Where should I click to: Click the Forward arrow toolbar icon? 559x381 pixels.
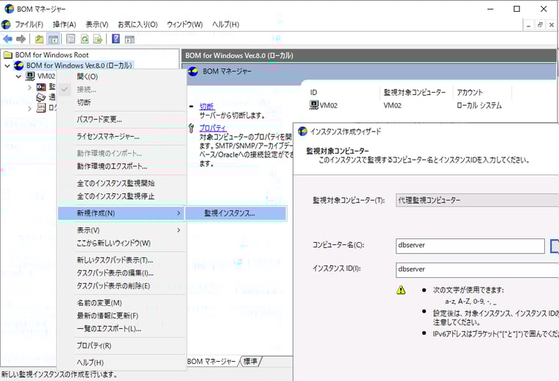(21, 39)
